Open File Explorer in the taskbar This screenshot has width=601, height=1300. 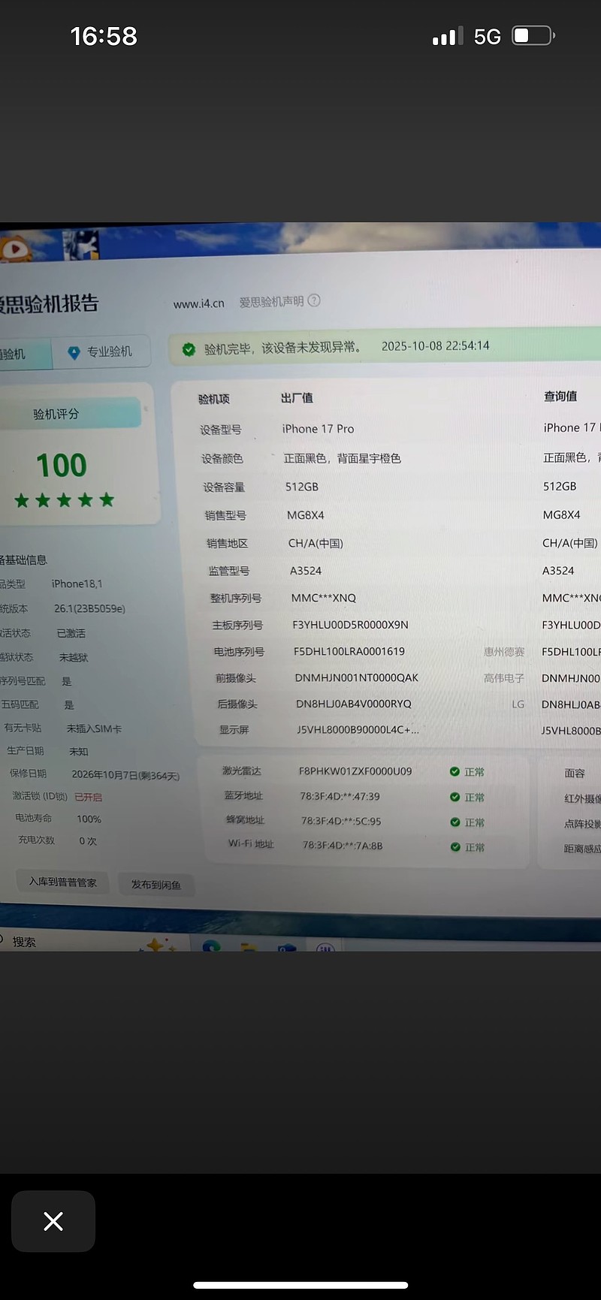click(248, 947)
